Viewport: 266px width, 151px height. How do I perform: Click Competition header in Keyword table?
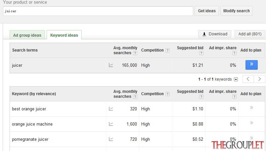(152, 94)
